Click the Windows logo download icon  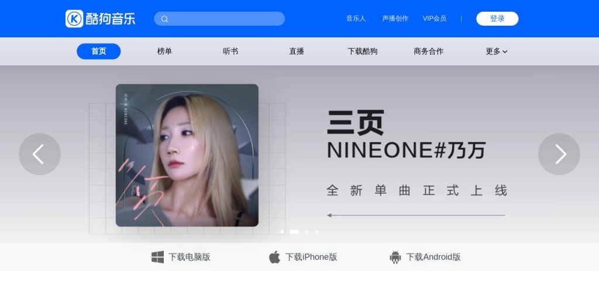click(157, 257)
